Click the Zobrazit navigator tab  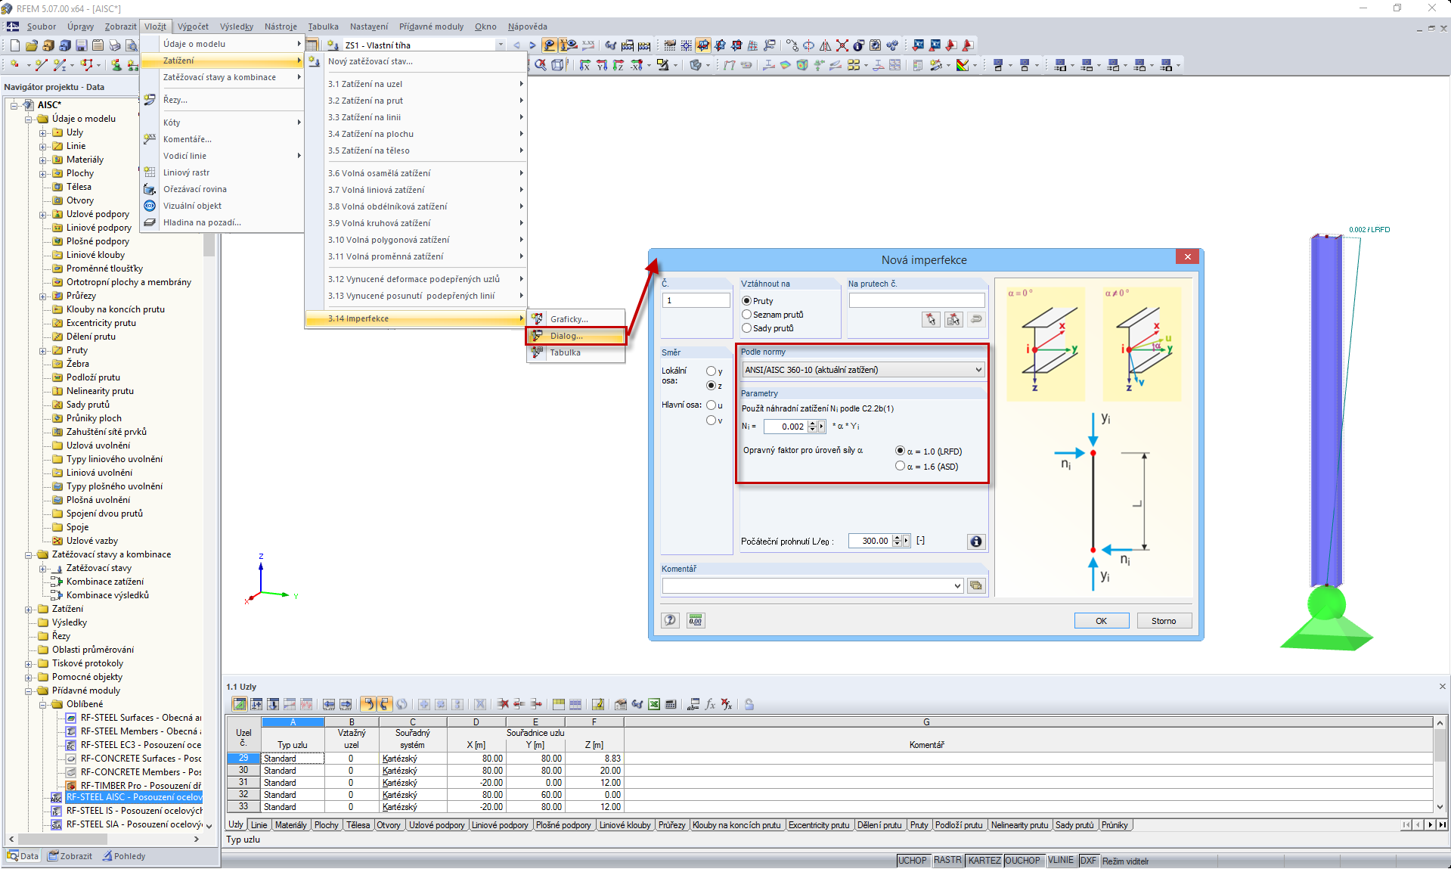click(70, 856)
